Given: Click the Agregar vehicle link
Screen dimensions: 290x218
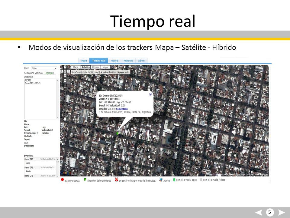Looking at the screenshot, I should tap(49, 73).
